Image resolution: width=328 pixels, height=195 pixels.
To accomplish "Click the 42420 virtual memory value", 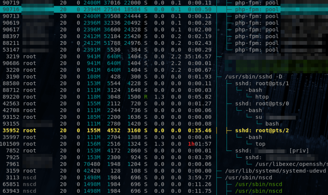I will click(x=92, y=171).
